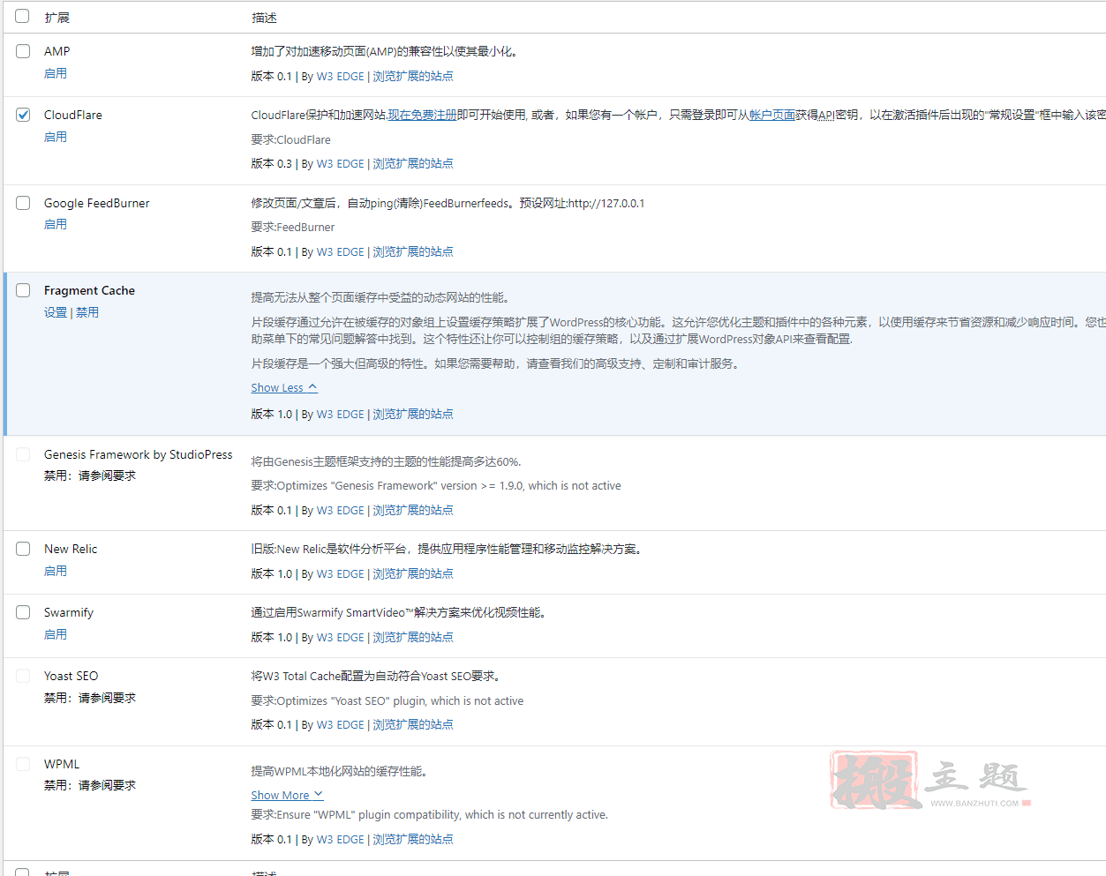This screenshot has height=876, width=1106.
Task: Check the Fragment Cache checkbox
Action: tap(23, 290)
